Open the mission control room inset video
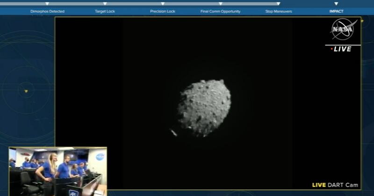 click(x=58, y=171)
